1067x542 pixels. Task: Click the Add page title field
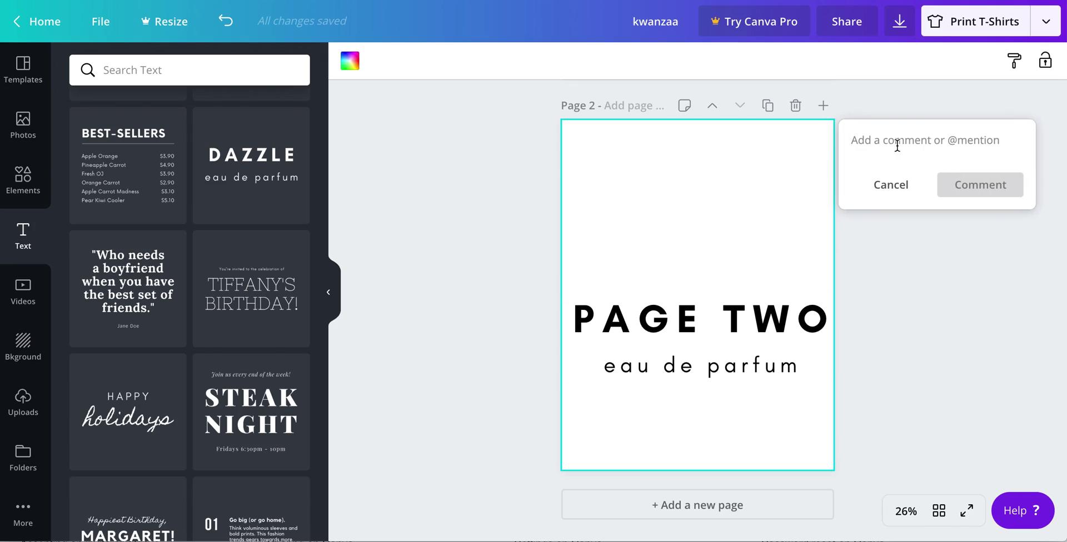point(634,106)
